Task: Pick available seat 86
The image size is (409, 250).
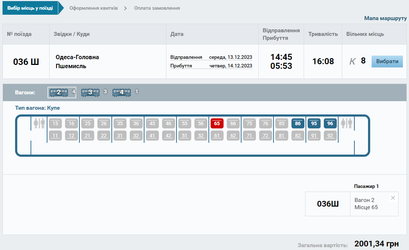Action: click(x=298, y=123)
